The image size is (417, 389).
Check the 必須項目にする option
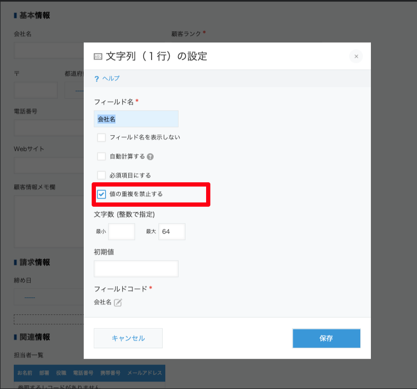click(102, 175)
